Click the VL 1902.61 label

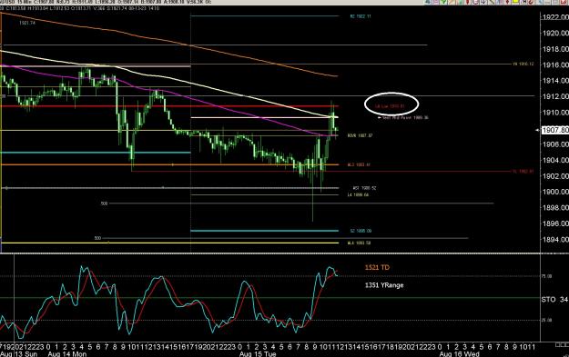coord(523,172)
